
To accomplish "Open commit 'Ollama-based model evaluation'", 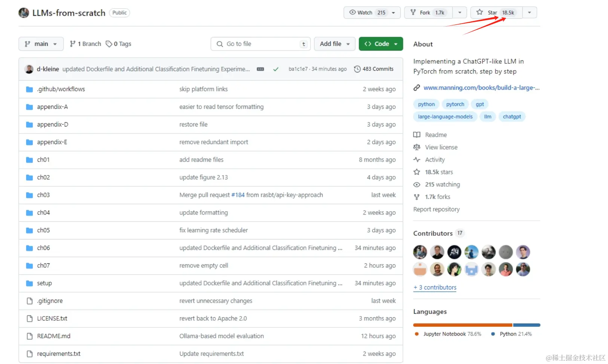I will (x=221, y=336).
